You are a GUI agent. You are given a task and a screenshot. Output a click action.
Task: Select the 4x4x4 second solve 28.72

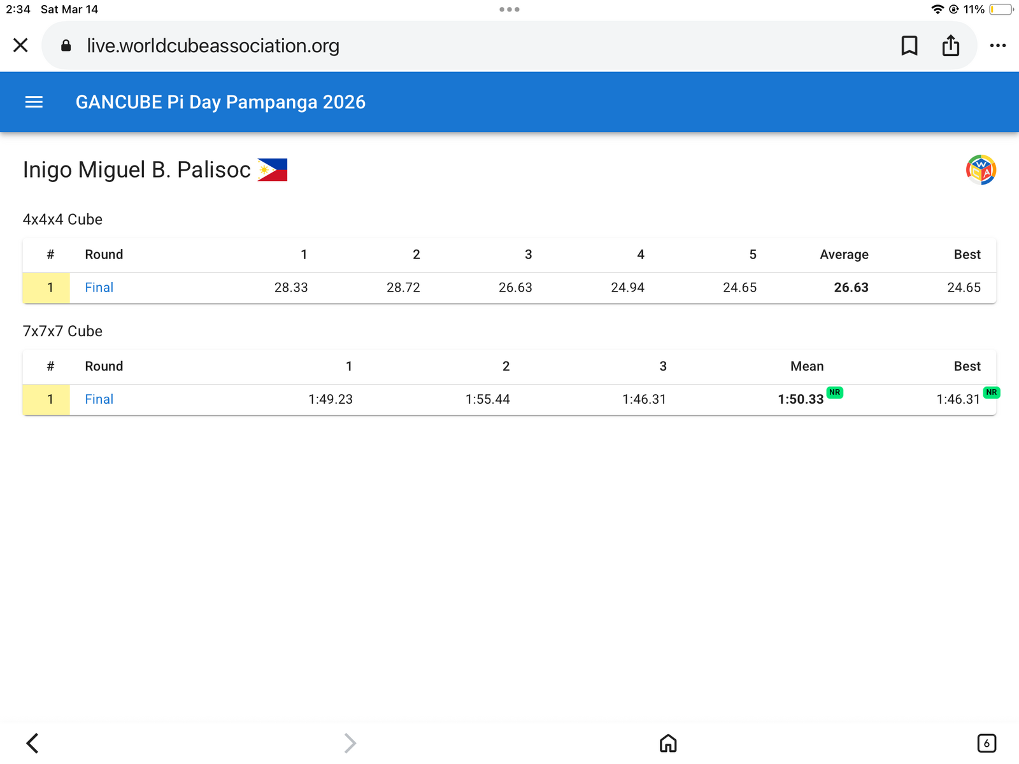(x=403, y=287)
